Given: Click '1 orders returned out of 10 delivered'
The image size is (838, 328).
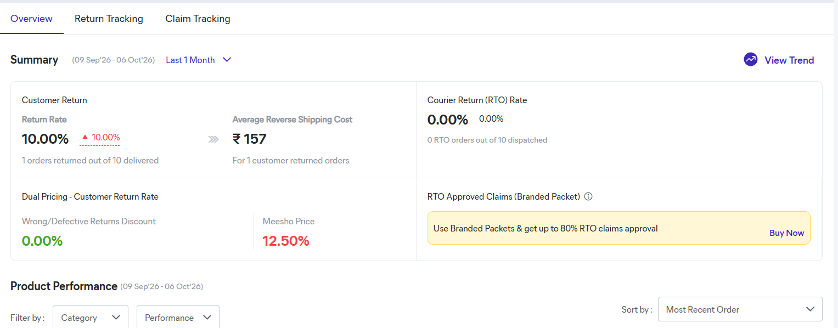Looking at the screenshot, I should point(90,161).
